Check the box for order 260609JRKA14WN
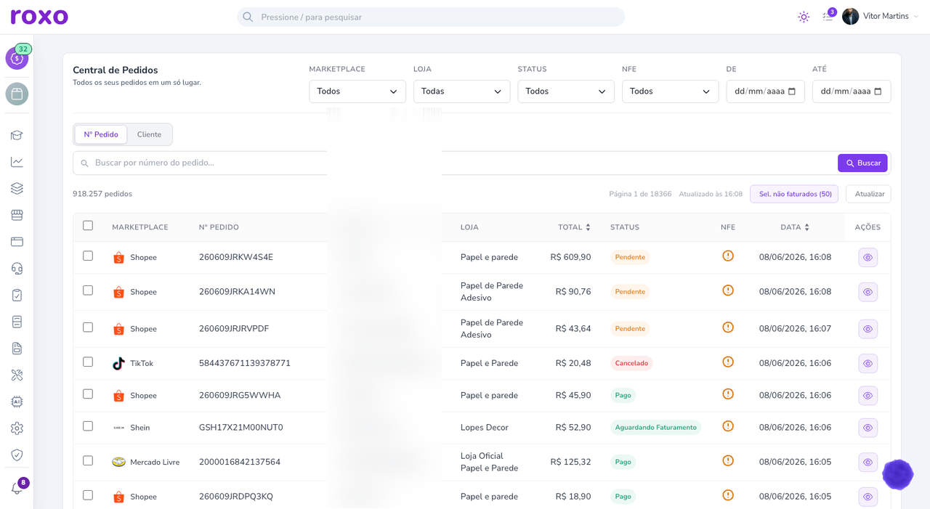Image resolution: width=930 pixels, height=509 pixels. (88, 290)
